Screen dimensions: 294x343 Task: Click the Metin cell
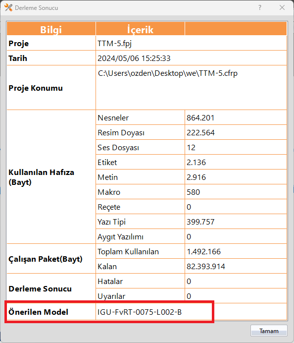[x=140, y=177]
